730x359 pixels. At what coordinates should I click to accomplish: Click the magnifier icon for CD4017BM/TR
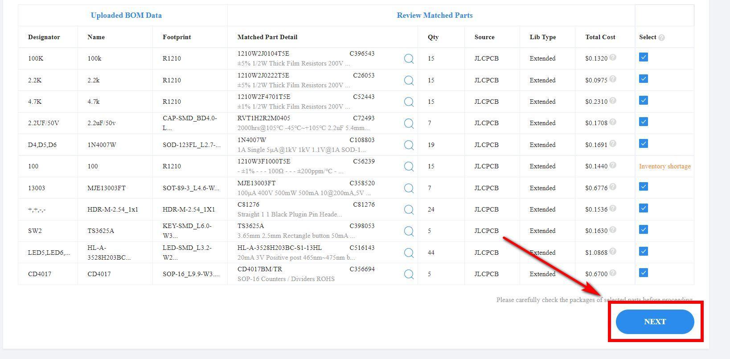click(409, 274)
